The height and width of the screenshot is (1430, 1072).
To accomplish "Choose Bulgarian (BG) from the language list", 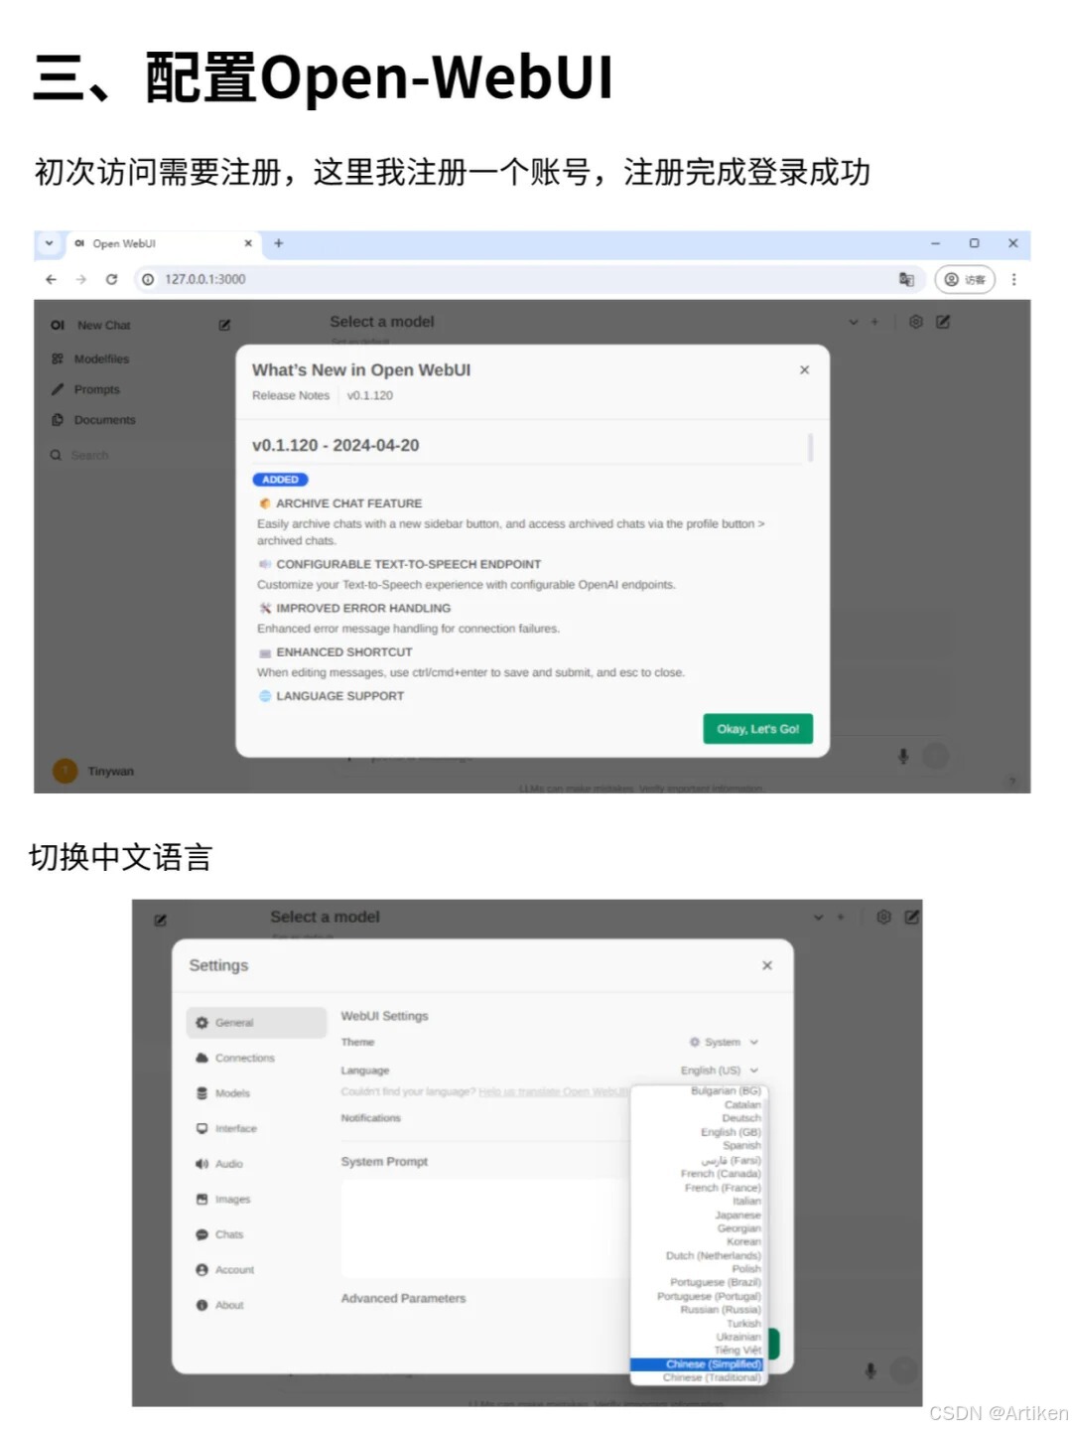I will pos(699,1090).
